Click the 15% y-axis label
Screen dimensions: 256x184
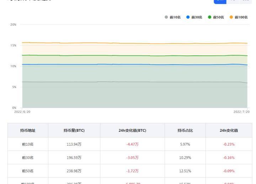coord(13,45)
